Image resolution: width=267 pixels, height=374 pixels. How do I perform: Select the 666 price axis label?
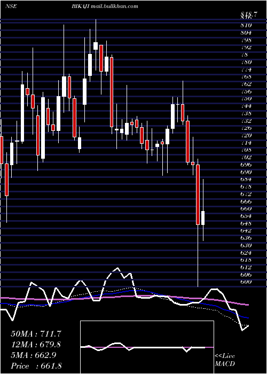247,201
